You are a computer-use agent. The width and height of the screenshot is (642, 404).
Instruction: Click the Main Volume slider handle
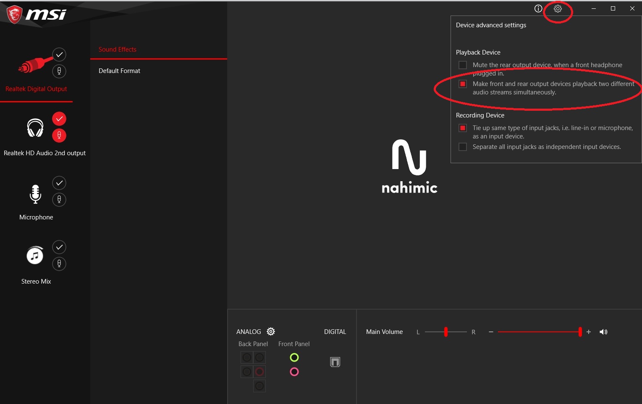click(x=580, y=332)
